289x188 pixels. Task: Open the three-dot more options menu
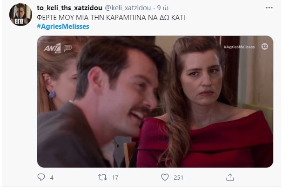pos(269,8)
